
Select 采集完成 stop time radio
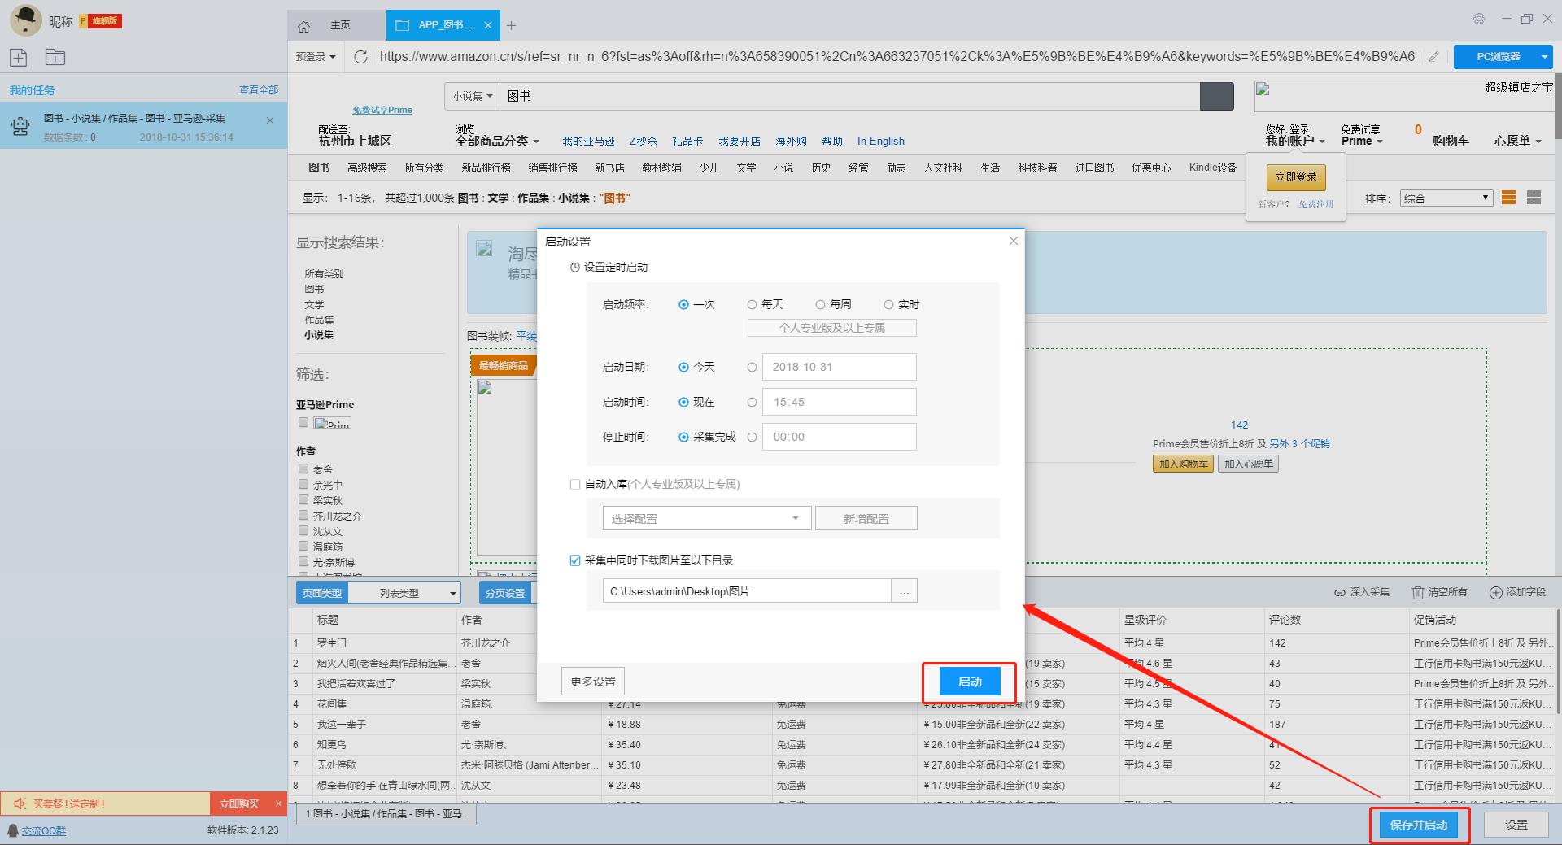click(x=683, y=437)
